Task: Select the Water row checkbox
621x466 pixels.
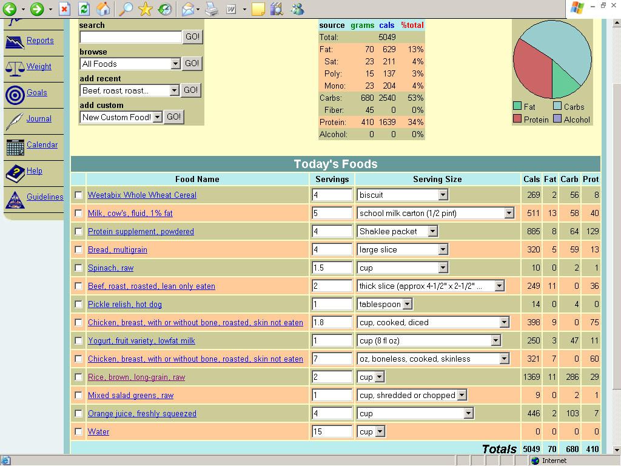Action: (x=78, y=431)
